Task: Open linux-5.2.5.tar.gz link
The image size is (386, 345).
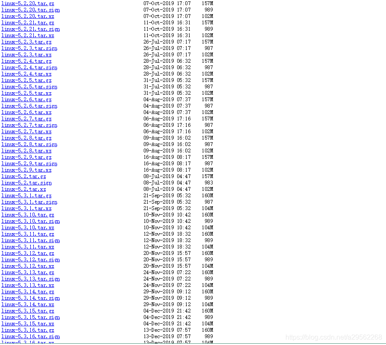Action: (x=27, y=80)
